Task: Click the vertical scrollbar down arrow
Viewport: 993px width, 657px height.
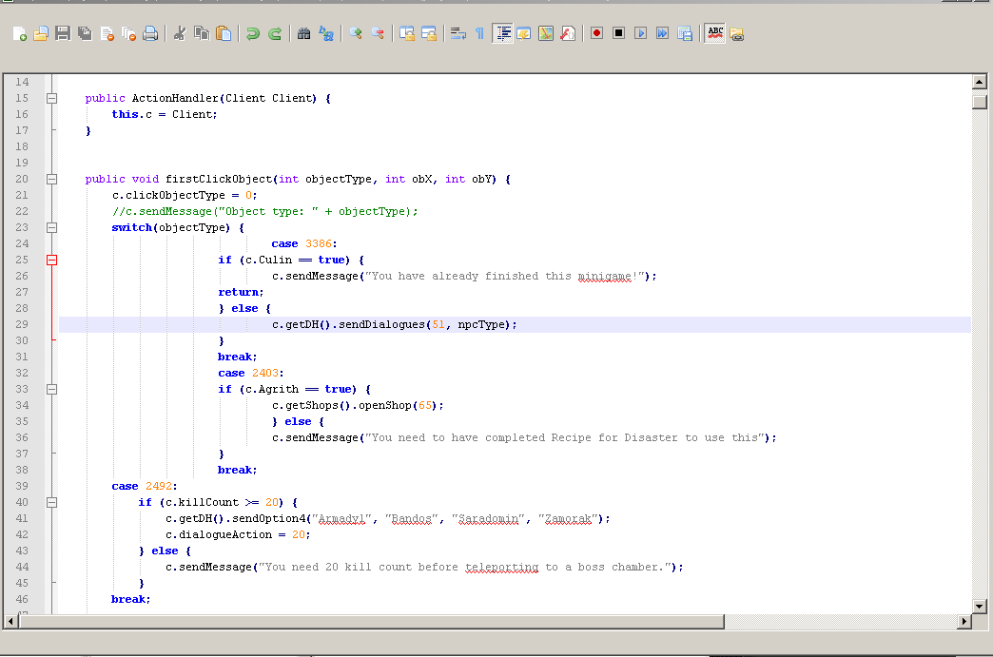Action: pos(979,606)
